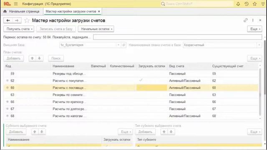Move account row up in План счетов

pyautogui.click(x=32, y=58)
